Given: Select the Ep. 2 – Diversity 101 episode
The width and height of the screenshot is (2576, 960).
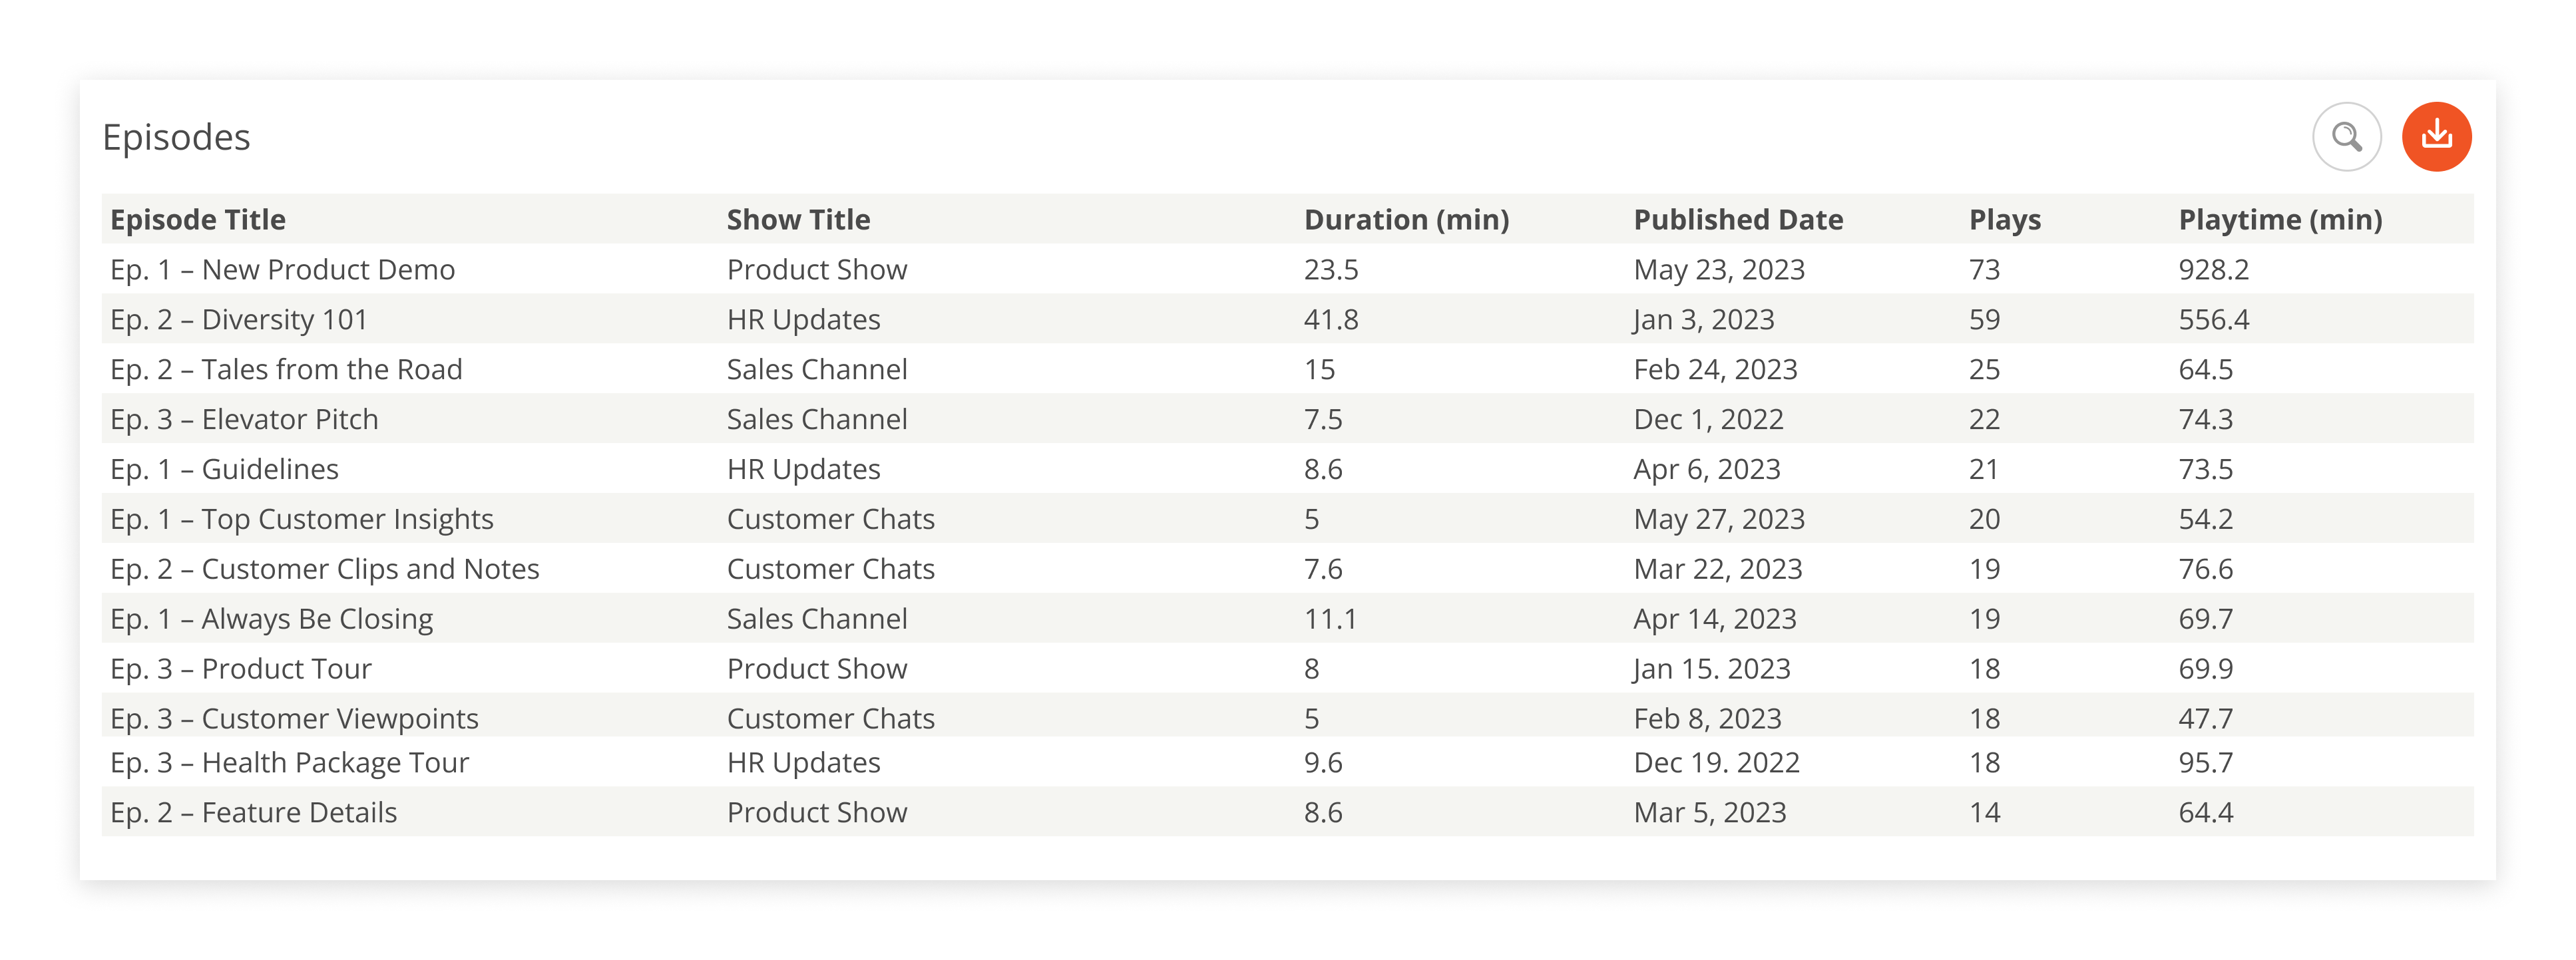Looking at the screenshot, I should coord(239,319).
